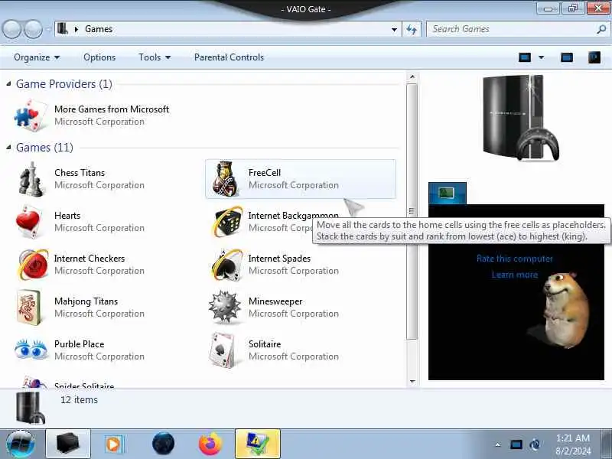Click the small green thumbnail above black pane

[448, 193]
